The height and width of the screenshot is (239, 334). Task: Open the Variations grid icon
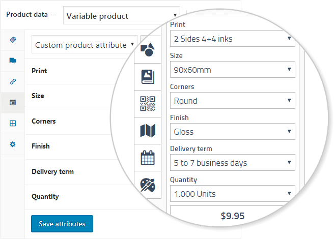click(13, 124)
